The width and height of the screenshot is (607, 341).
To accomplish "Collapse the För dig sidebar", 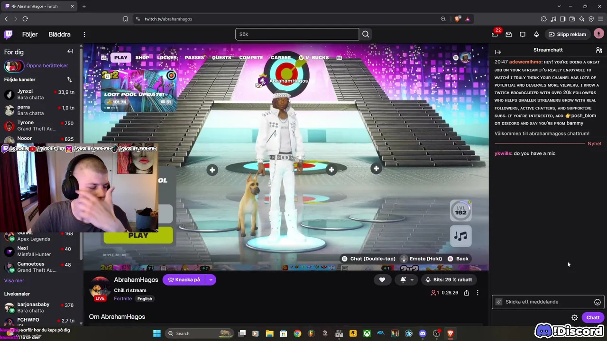I will point(70,52).
